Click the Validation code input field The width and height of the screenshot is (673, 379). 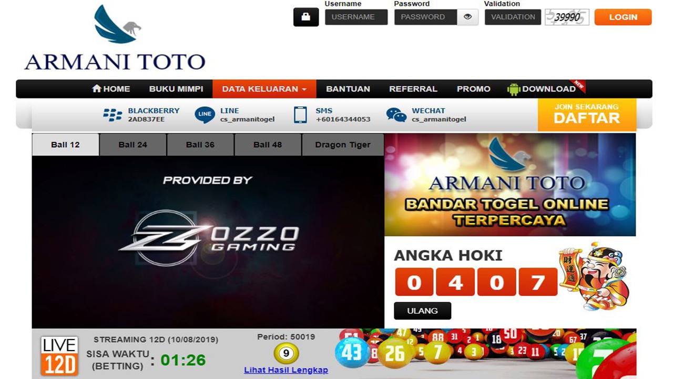click(513, 17)
